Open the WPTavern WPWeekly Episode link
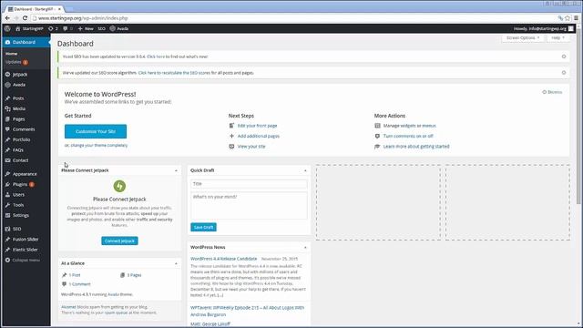Viewport: 583px width, 328px height. click(247, 311)
